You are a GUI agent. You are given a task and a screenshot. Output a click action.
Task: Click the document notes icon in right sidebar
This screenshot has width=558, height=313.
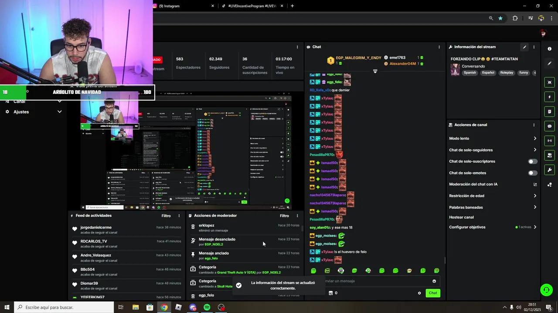(550, 112)
